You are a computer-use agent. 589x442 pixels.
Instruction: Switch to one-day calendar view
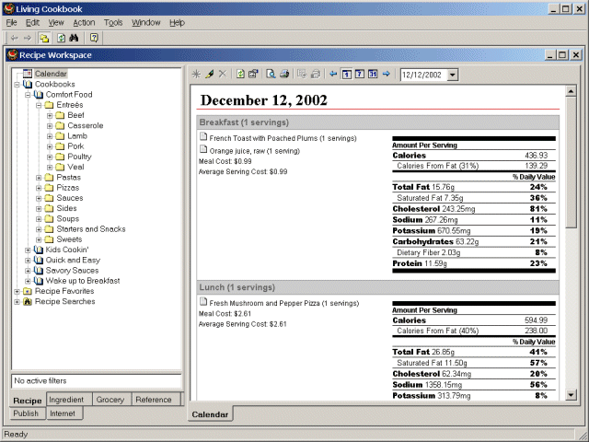tap(346, 74)
